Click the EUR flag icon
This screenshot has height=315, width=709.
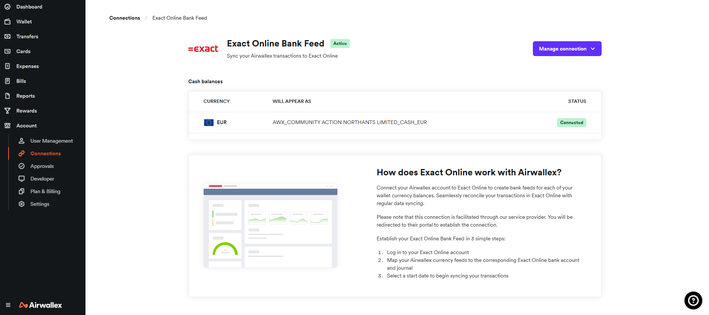209,123
